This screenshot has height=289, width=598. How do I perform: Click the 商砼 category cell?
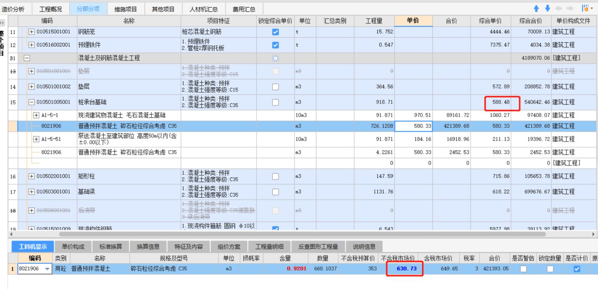tap(60, 269)
